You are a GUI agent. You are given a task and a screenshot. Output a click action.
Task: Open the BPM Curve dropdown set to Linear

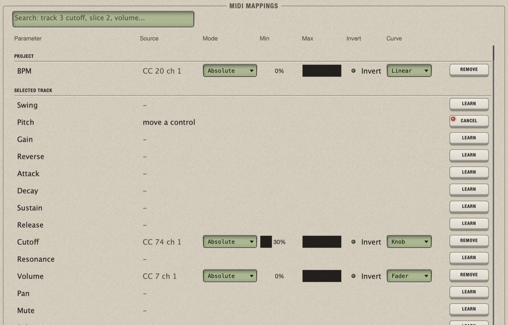[x=409, y=71]
